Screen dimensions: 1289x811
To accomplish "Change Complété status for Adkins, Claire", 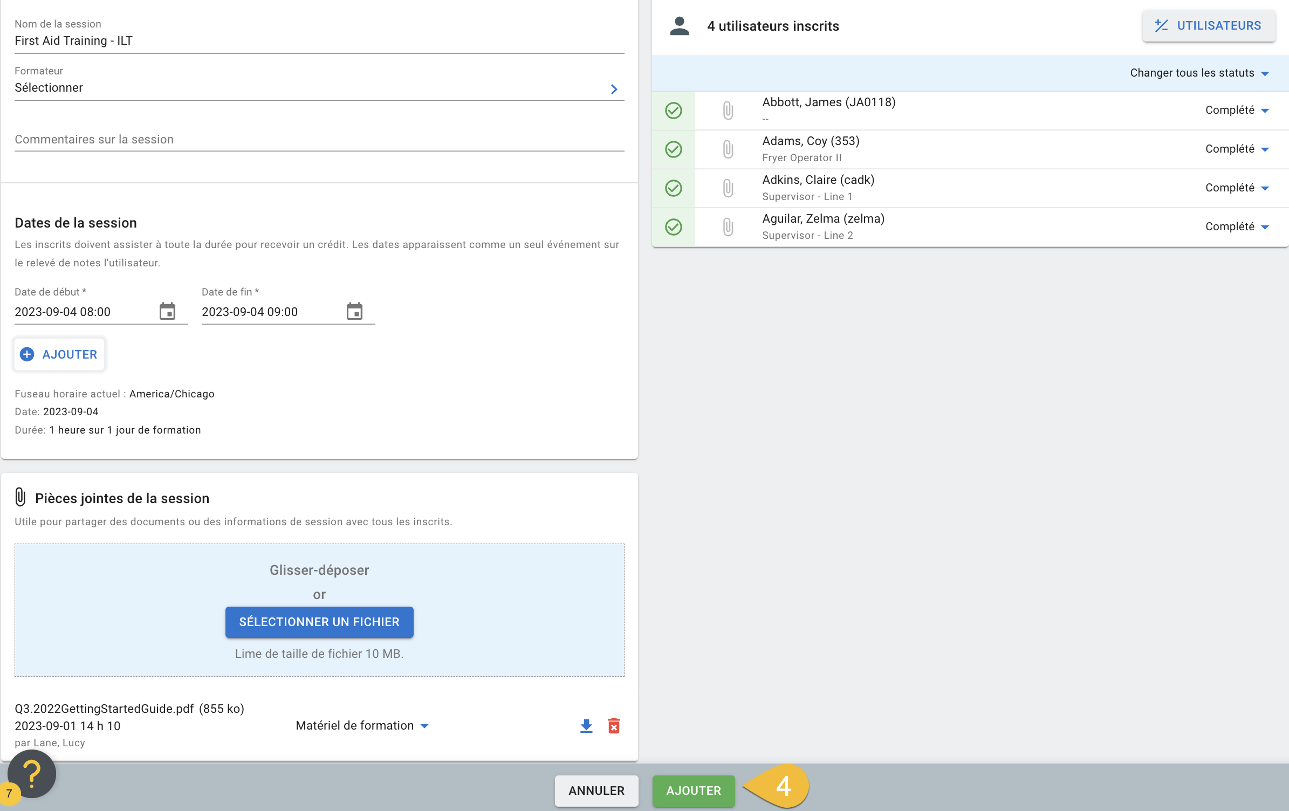I will coord(1237,188).
